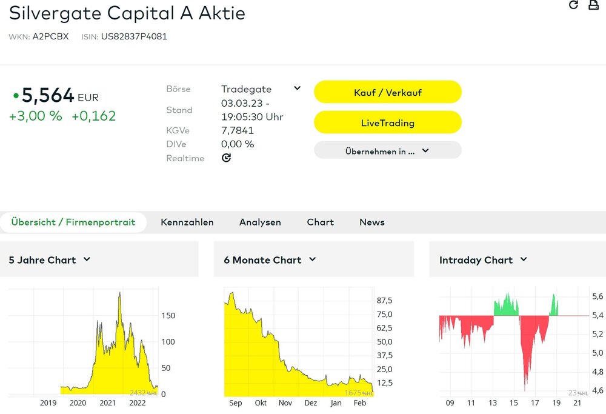This screenshot has width=606, height=414.
Task: Click the LiveTrading button
Action: tap(388, 122)
